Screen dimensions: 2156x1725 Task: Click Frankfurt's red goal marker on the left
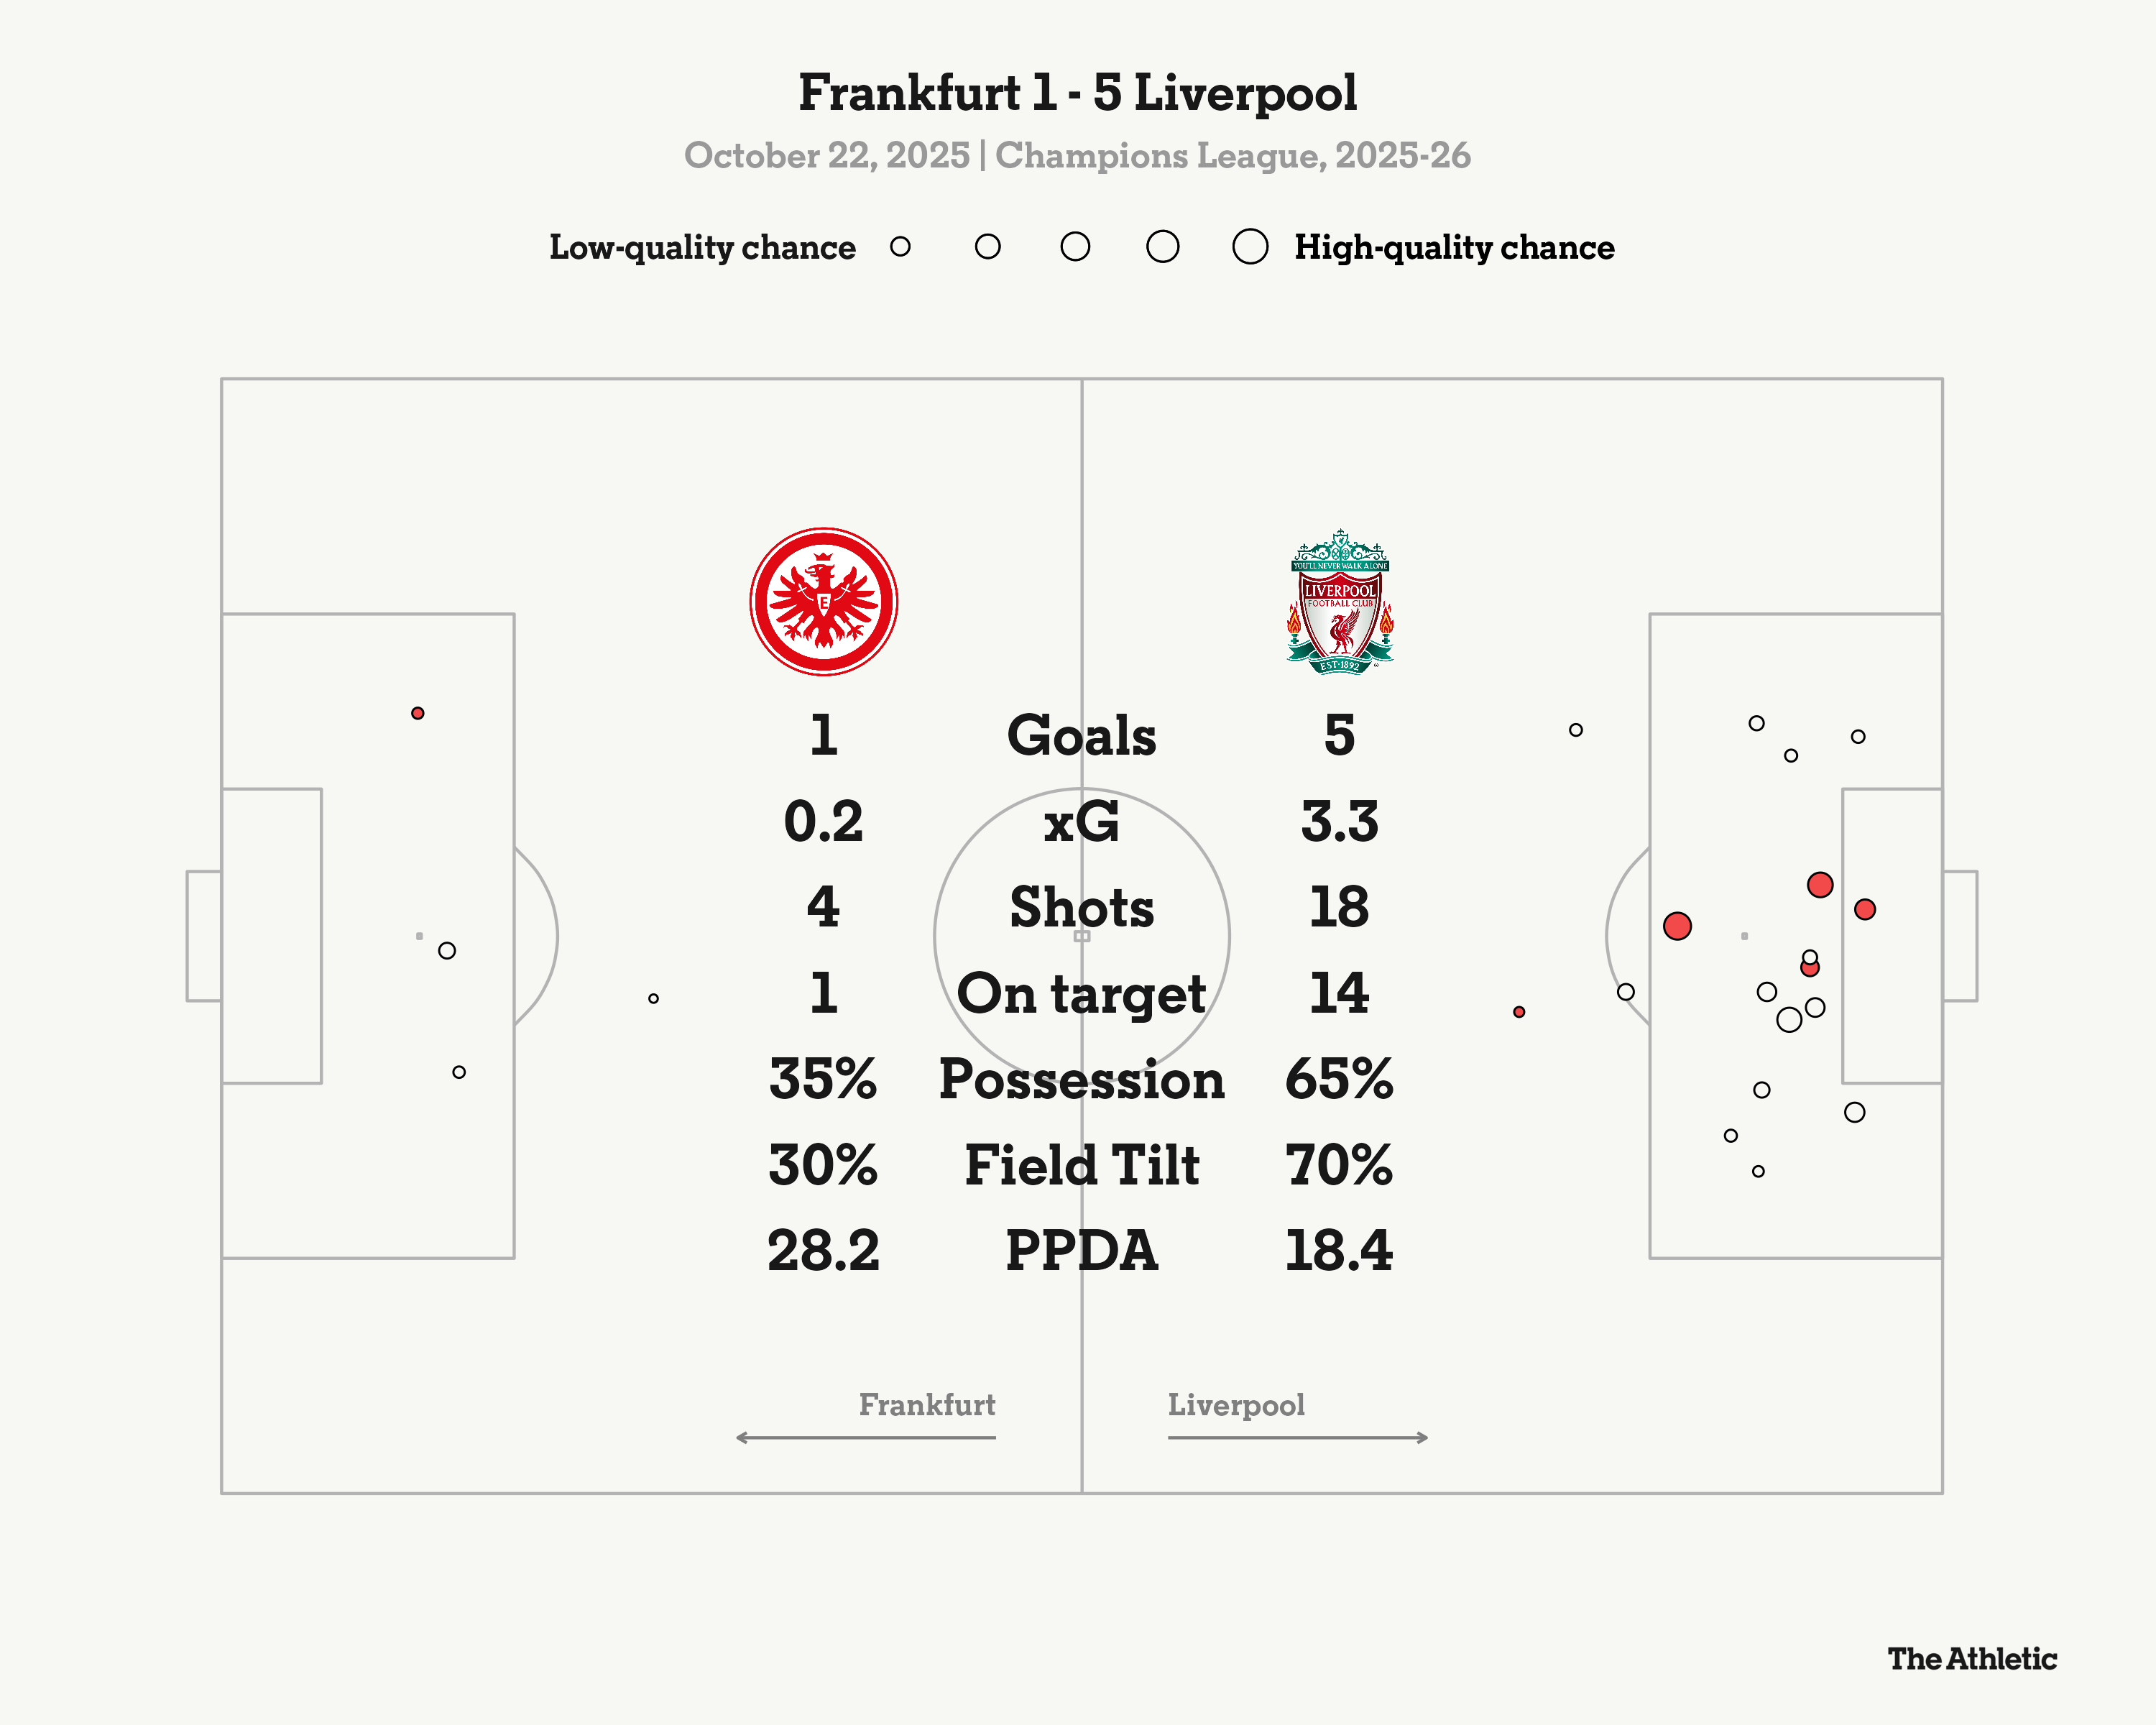[x=418, y=713]
